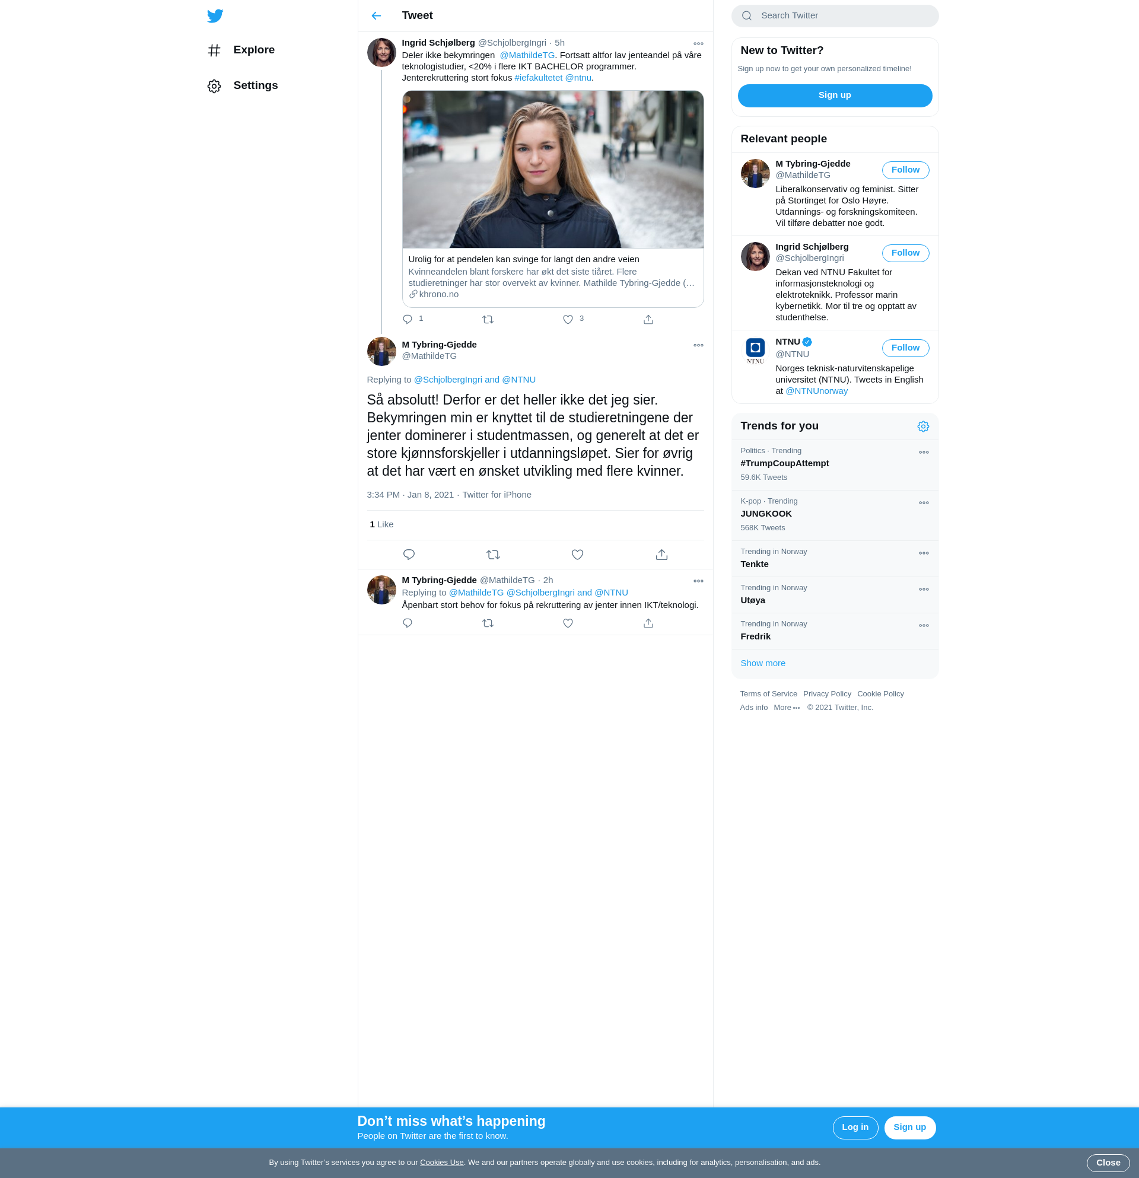Follow Ingrid Schjølberg
The height and width of the screenshot is (1178, 1139).
[x=905, y=253]
